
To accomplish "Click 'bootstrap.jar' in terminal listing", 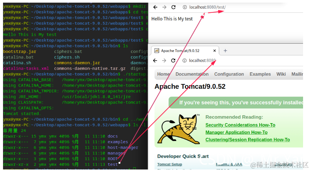I will (20, 52).
